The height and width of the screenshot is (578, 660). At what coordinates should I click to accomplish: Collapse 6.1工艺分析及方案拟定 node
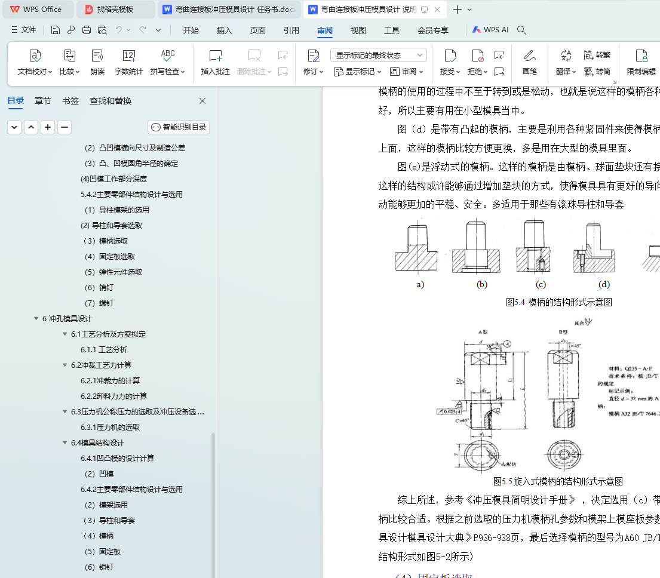tap(65, 334)
